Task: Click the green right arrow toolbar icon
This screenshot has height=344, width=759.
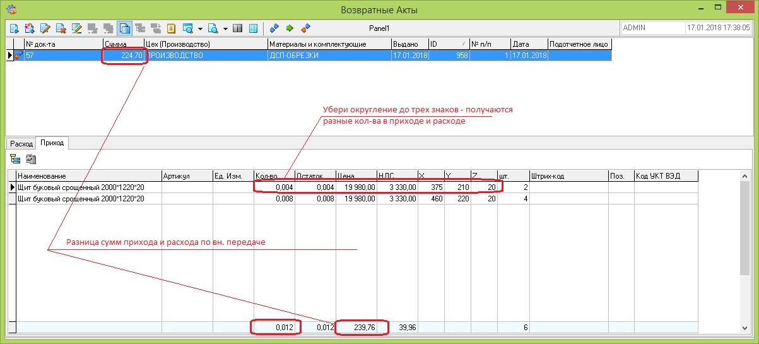Action: click(290, 28)
